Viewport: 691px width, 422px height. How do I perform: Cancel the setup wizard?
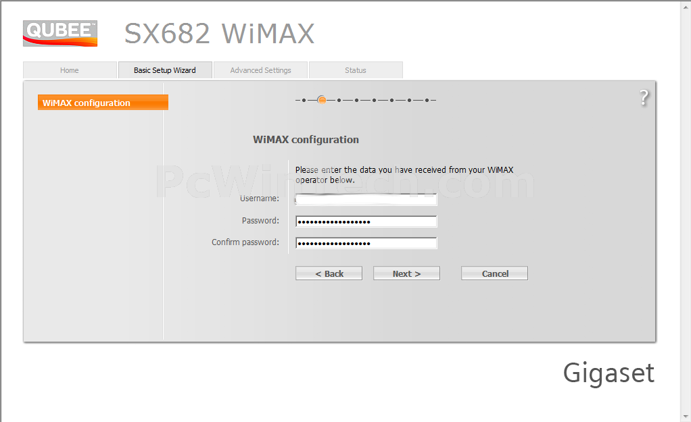[x=494, y=273]
